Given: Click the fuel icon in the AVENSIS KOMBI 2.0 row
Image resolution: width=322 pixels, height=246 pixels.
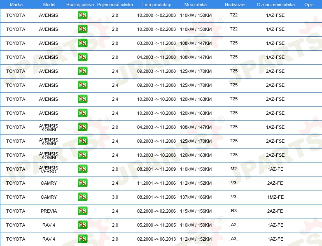Looking at the screenshot, I should pyautogui.click(x=82, y=127).
